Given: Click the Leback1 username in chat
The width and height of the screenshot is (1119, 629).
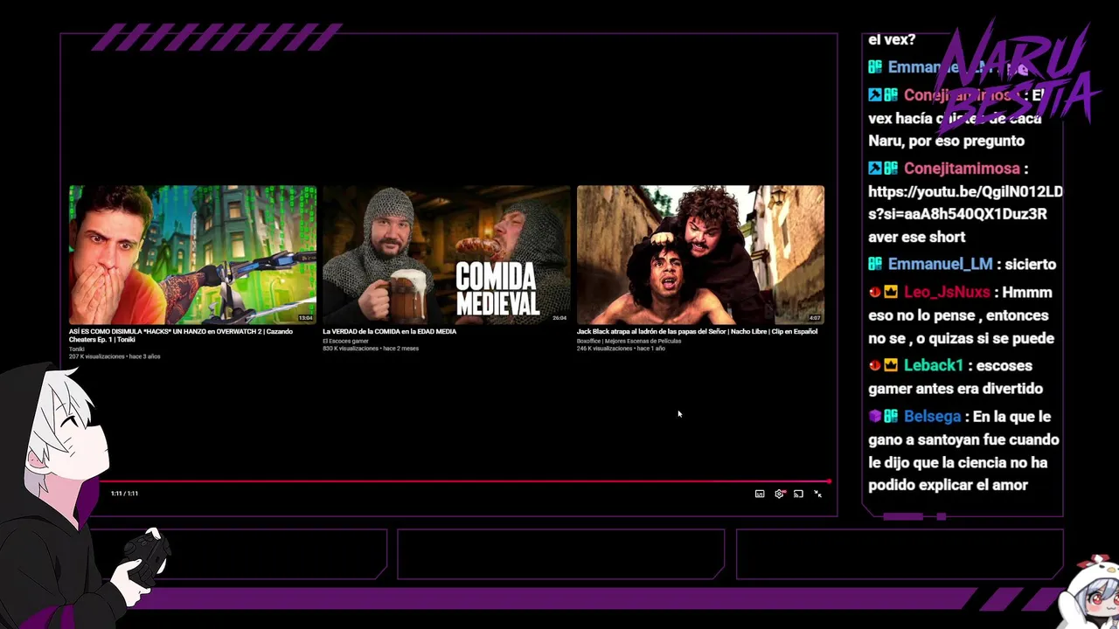Looking at the screenshot, I should [x=934, y=366].
